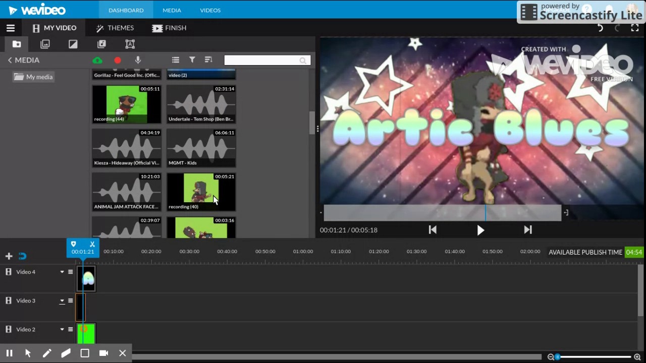The height and width of the screenshot is (363, 646).
Task: Add marker at the playhead
Action: (x=73, y=244)
